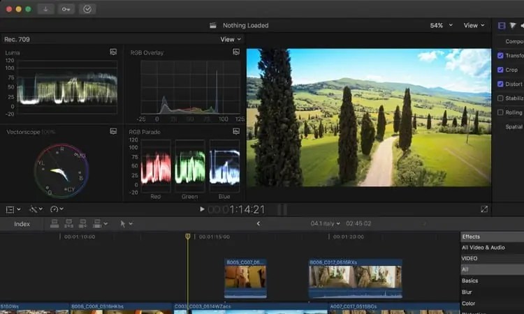Select the C003_C003 clip in the storyline

[251, 308]
